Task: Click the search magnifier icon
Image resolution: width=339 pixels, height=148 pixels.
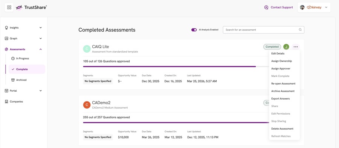Action: (300, 30)
